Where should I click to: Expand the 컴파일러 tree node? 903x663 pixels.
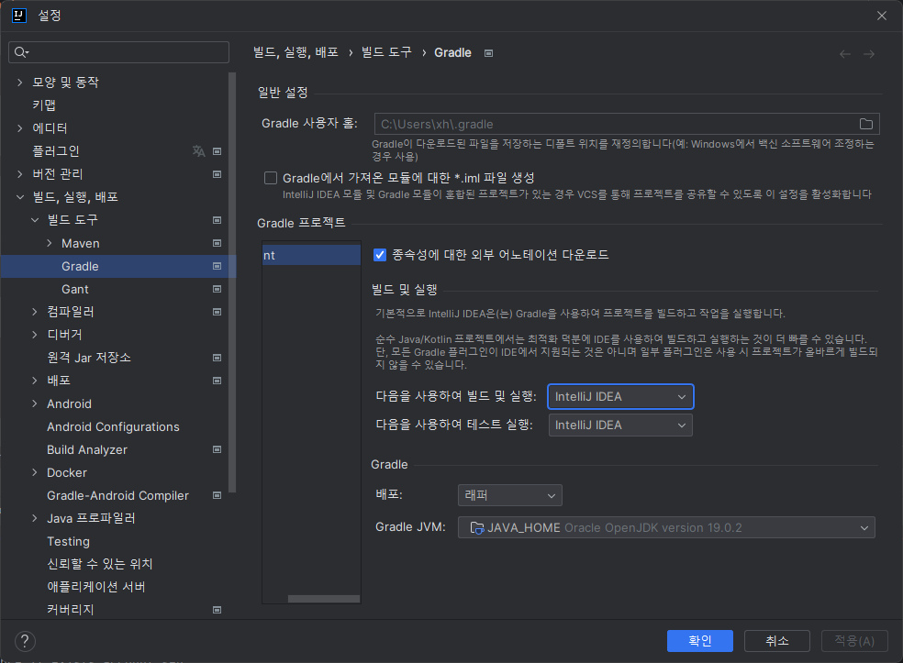(x=35, y=312)
